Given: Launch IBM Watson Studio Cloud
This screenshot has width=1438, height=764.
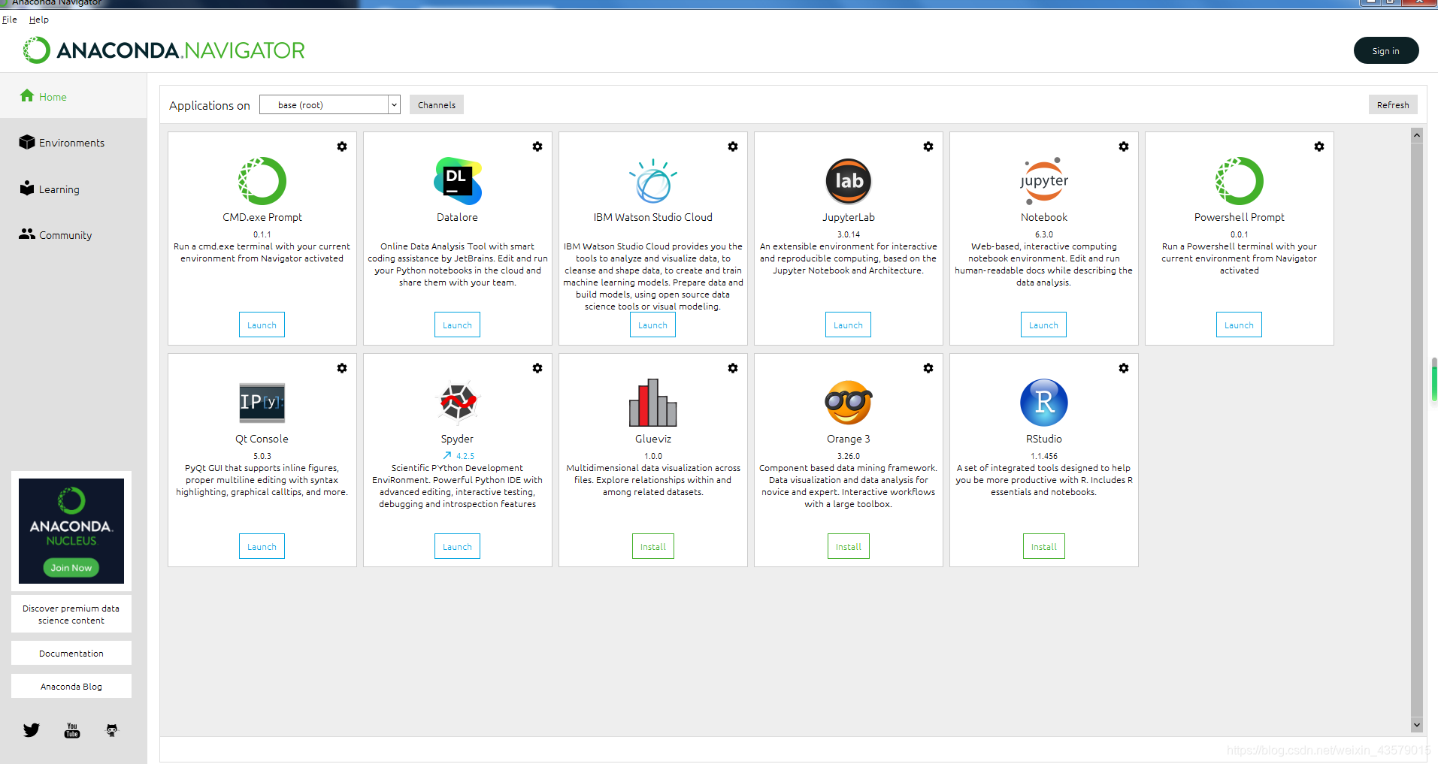Looking at the screenshot, I should [653, 325].
